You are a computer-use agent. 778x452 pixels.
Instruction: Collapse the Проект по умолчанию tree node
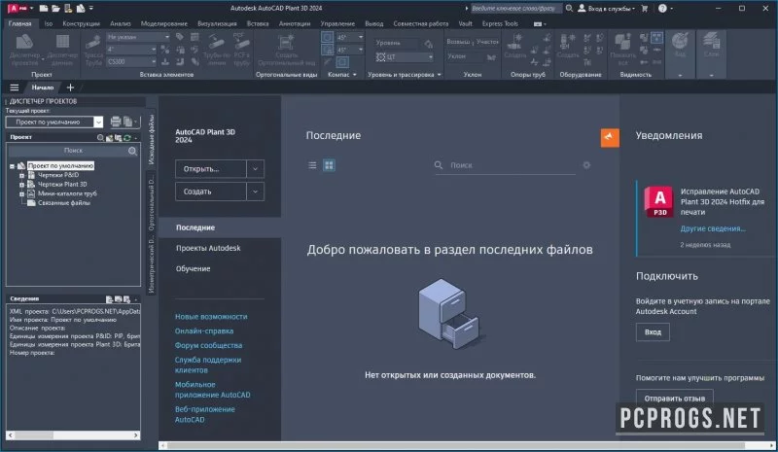(x=12, y=166)
